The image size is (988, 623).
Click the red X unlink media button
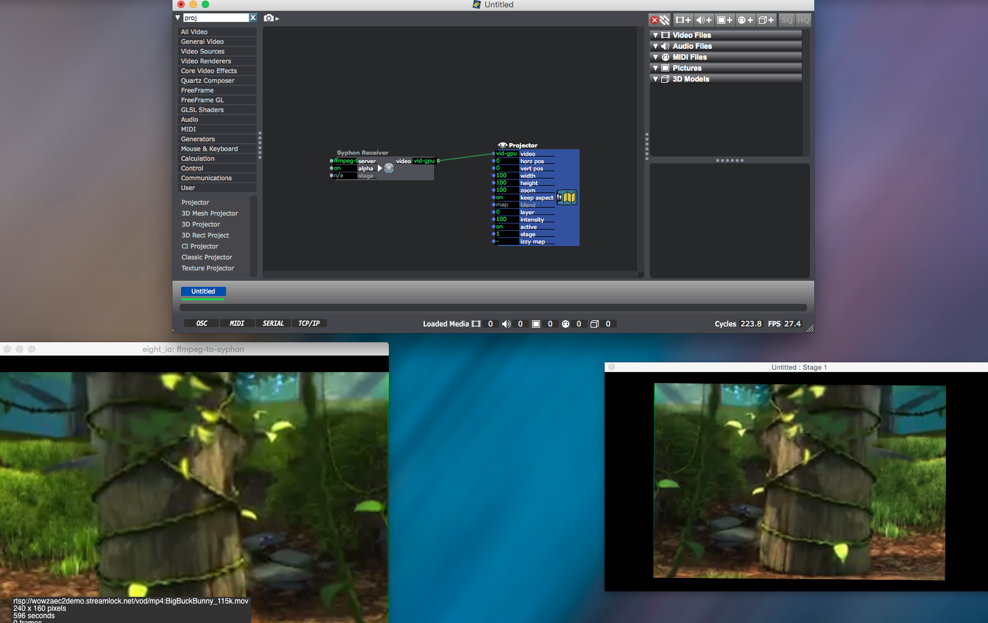click(x=659, y=20)
